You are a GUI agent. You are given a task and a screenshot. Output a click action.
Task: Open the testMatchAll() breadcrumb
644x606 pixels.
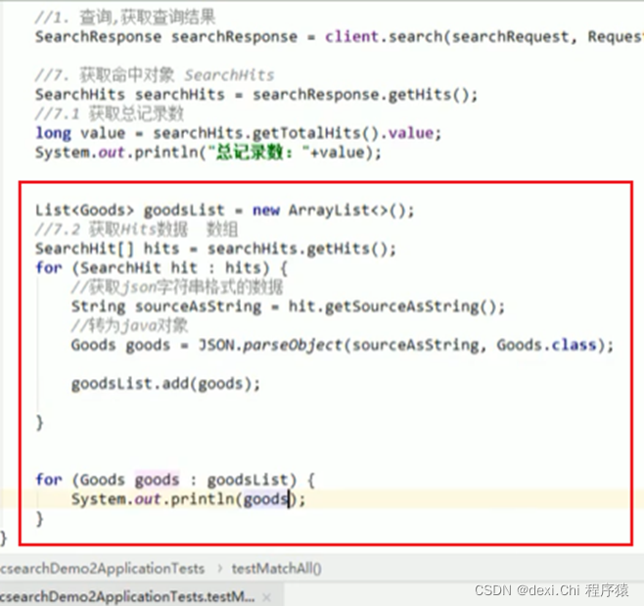point(276,569)
